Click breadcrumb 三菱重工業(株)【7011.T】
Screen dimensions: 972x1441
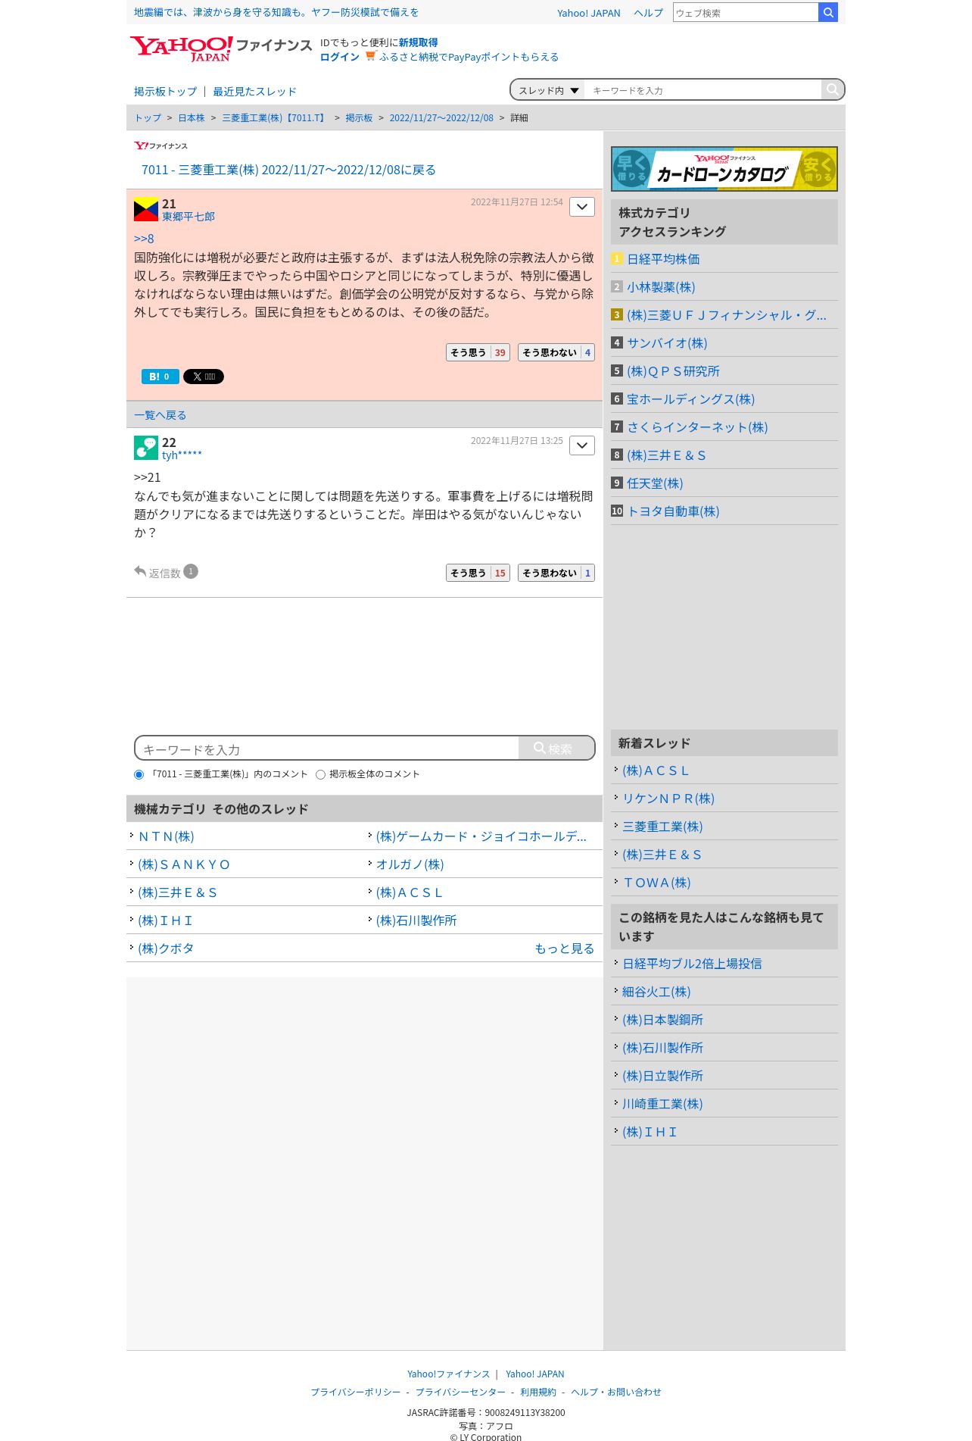275,118
